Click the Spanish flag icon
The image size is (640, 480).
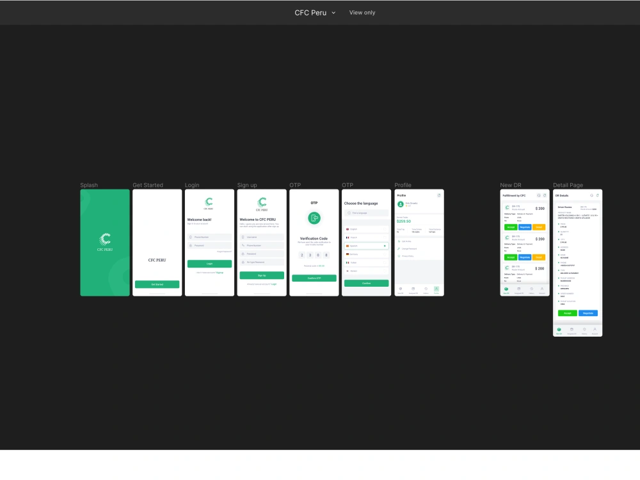pyautogui.click(x=348, y=246)
